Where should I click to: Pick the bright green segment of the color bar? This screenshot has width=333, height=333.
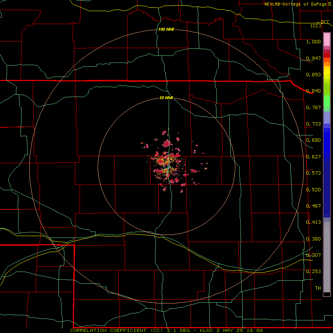click(327, 101)
